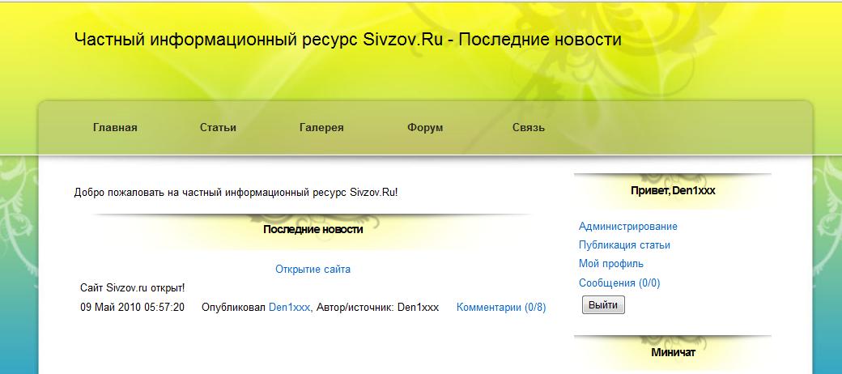
Task: Click the Публикация статьи link
Action: [624, 245]
